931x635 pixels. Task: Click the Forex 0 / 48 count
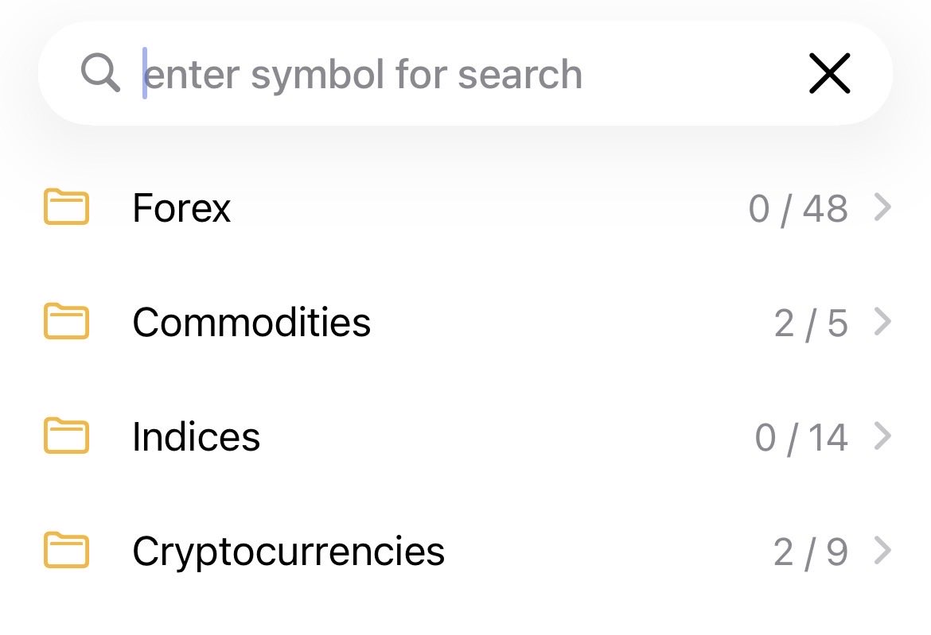coord(798,209)
